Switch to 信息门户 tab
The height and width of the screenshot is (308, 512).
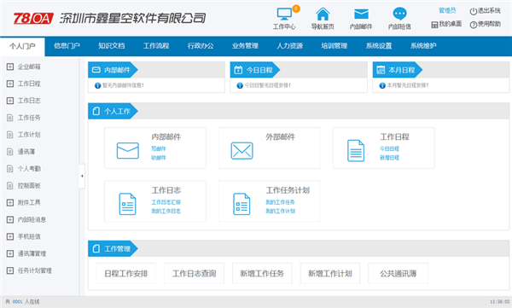(67, 46)
